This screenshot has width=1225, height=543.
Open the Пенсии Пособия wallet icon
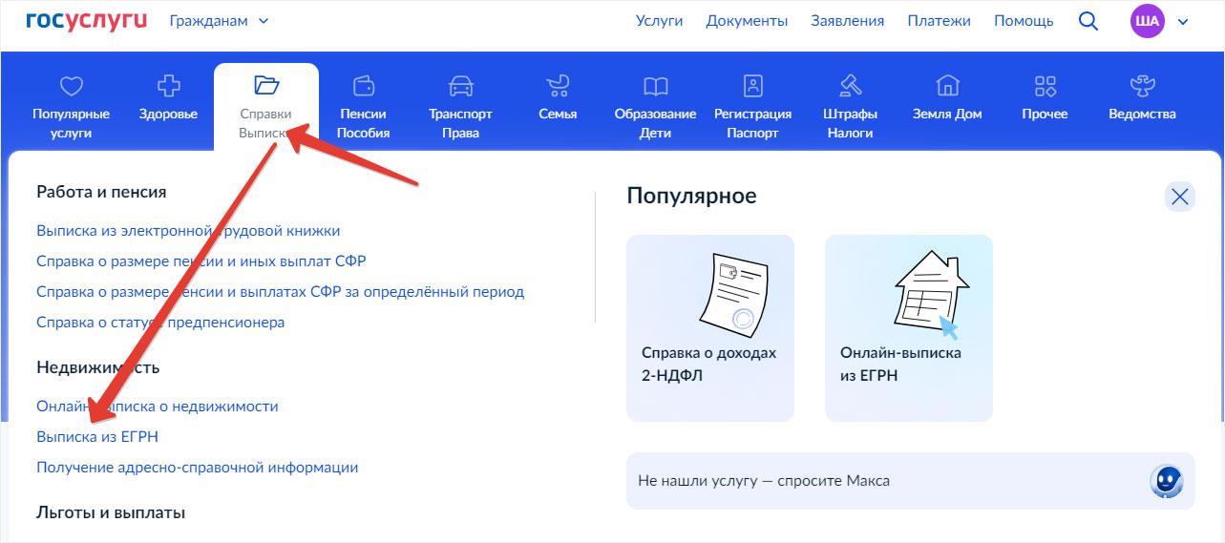pyautogui.click(x=363, y=87)
